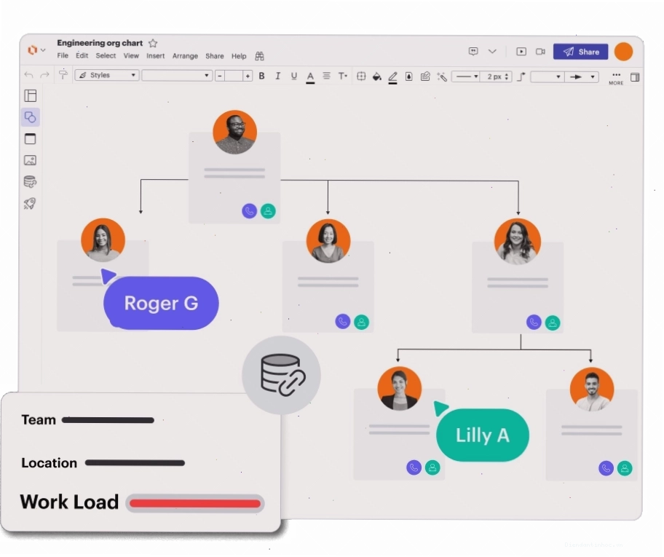Click the magic wand toolbar icon

coord(442,76)
